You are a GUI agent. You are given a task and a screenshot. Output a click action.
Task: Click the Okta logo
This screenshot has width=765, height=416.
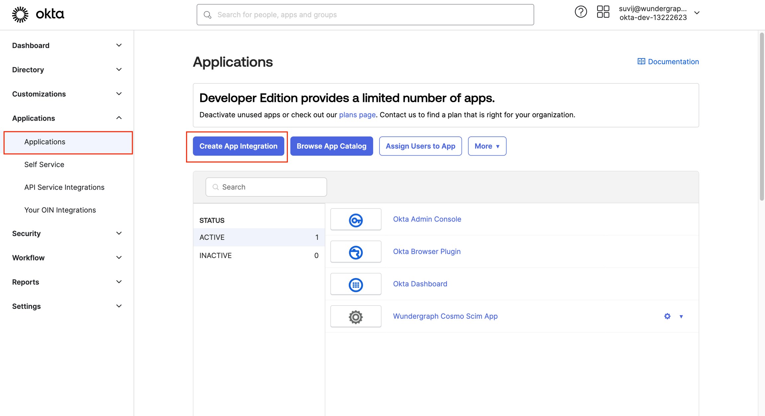tap(38, 14)
